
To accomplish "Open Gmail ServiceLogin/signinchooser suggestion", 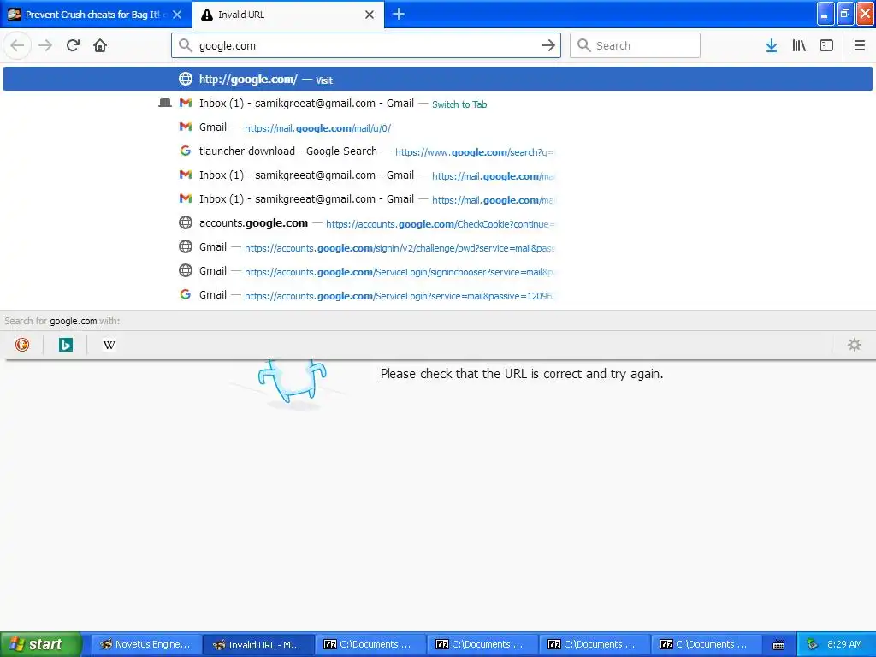I will (437, 271).
